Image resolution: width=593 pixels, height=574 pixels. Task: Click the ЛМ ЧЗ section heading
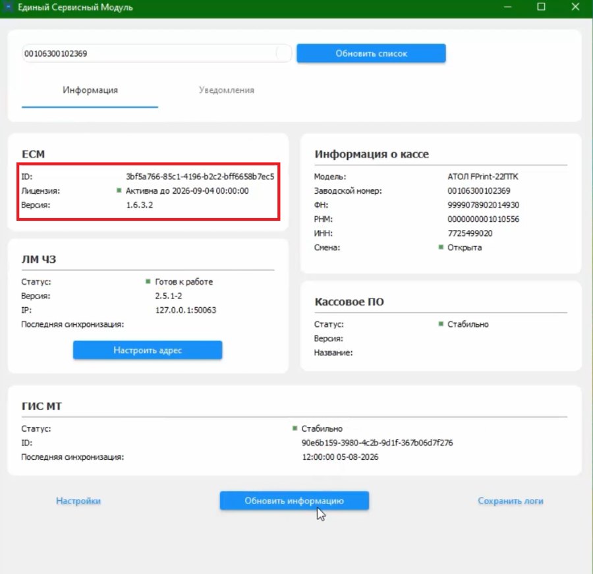click(x=39, y=260)
